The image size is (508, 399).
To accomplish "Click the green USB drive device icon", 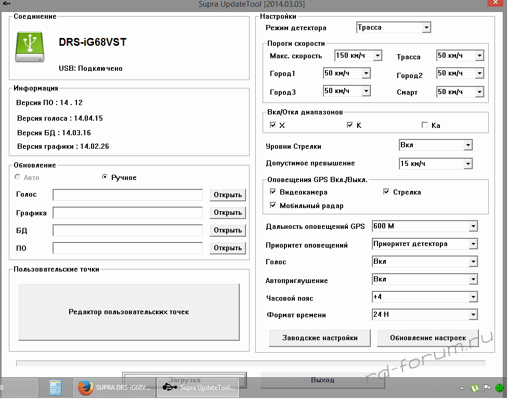I will pos(30,47).
